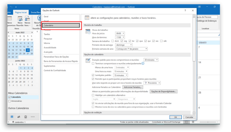
Task: Switch to Calendar view icon in navigation bar
Action: pyautogui.click(x=12, y=117)
